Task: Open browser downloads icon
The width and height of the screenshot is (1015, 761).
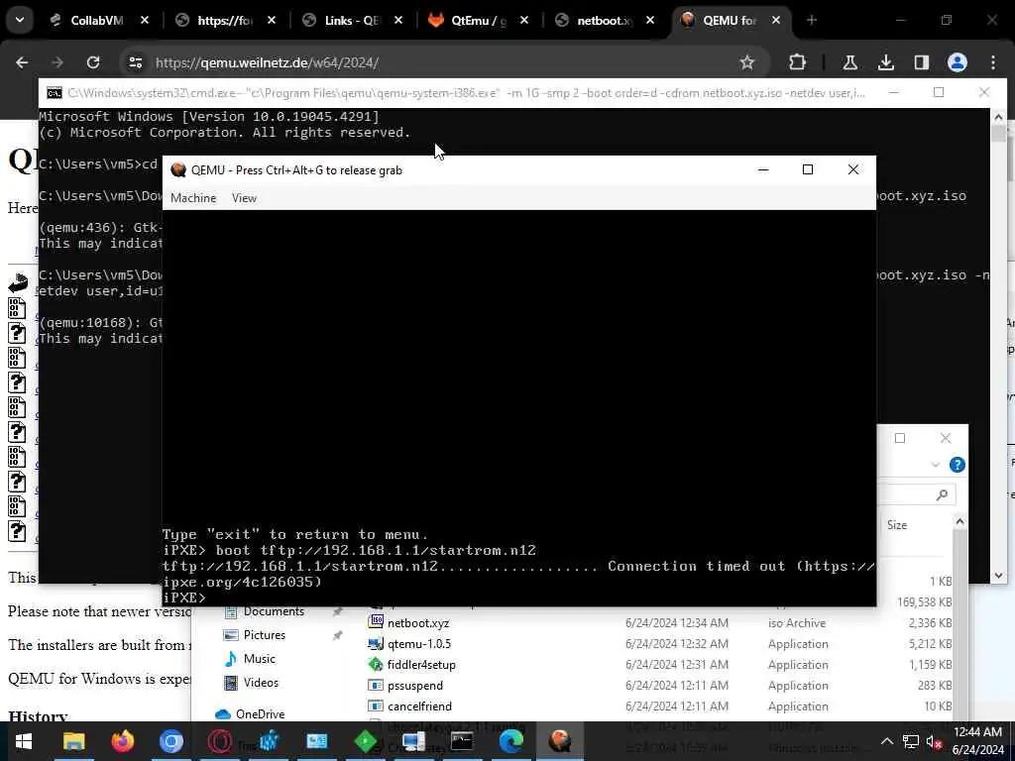Action: pyautogui.click(x=885, y=62)
